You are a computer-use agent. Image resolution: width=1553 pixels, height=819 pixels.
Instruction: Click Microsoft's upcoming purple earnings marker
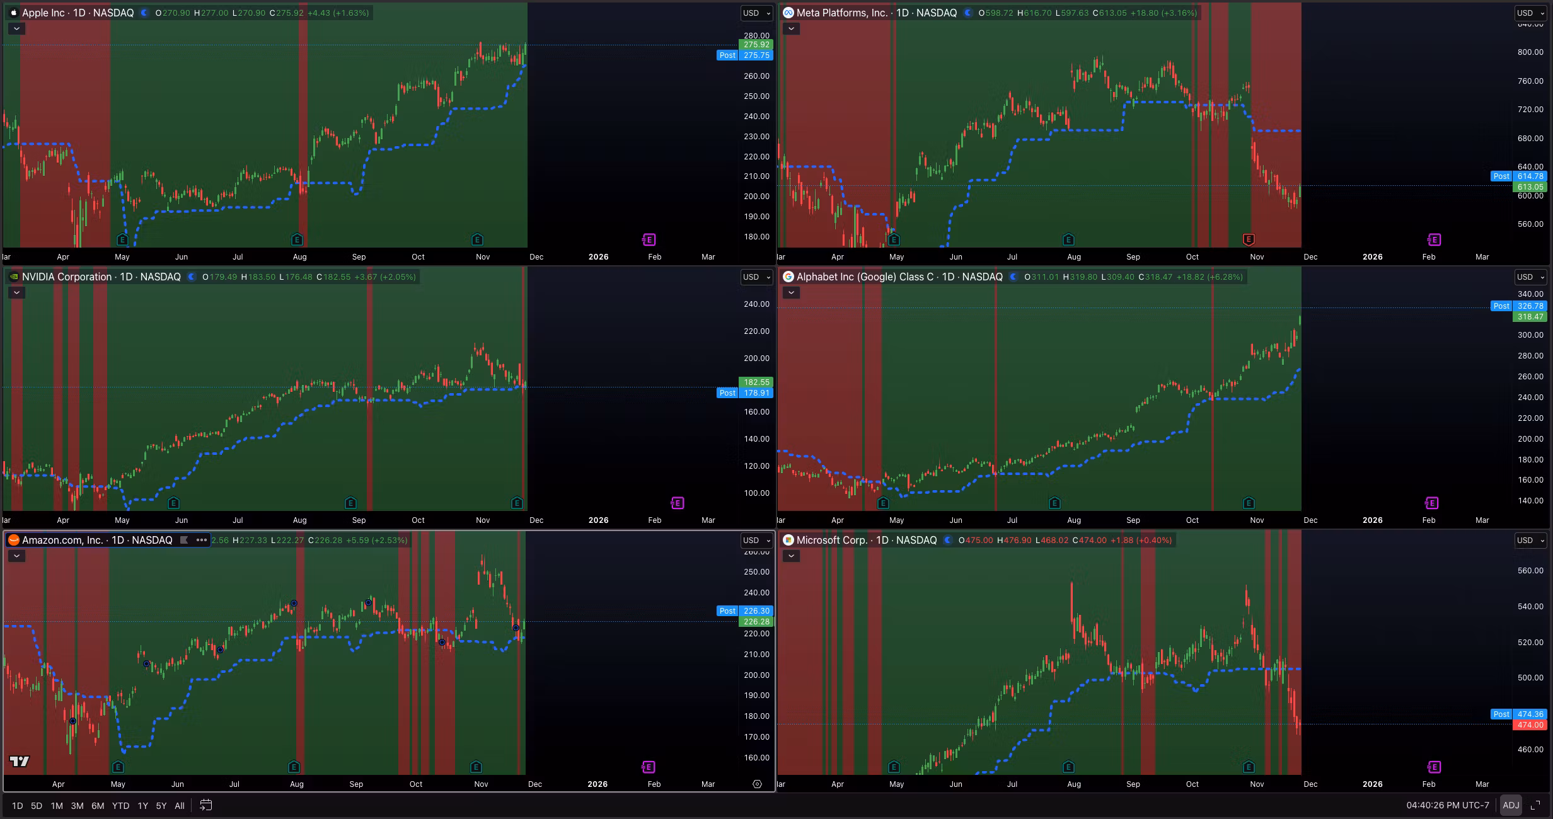click(1434, 767)
